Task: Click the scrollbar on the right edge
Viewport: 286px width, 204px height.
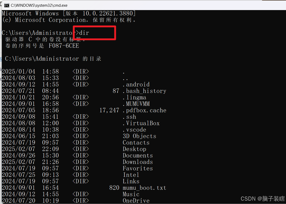Action: pyautogui.click(x=284, y=103)
